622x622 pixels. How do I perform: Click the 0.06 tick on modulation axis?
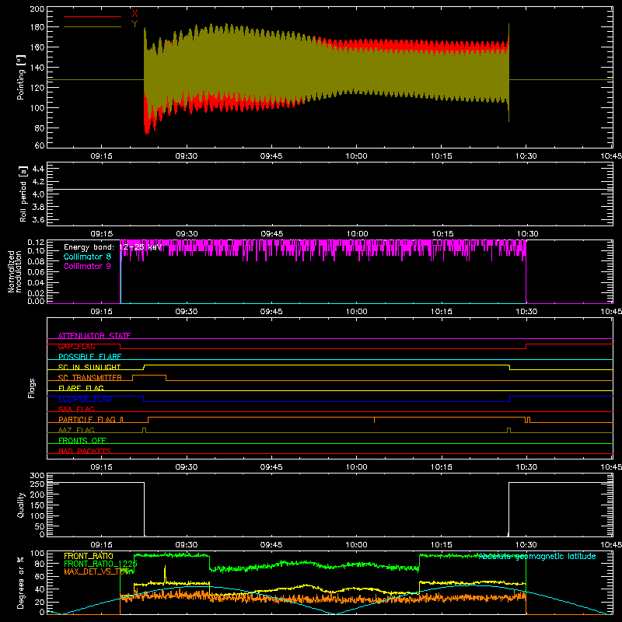36,272
